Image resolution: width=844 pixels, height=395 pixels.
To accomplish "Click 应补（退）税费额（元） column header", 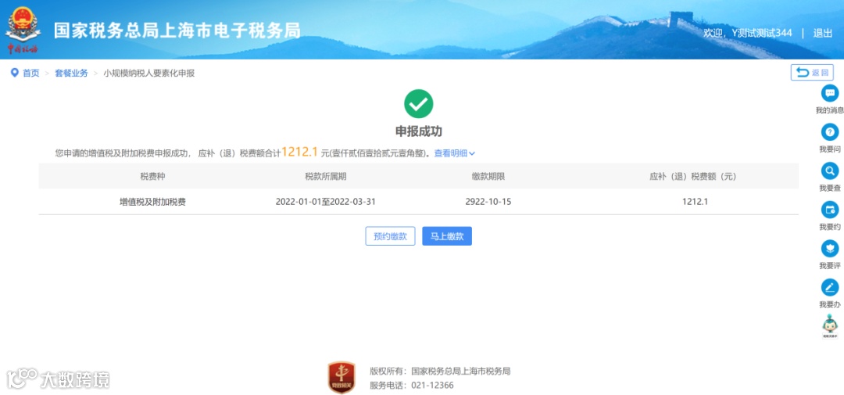I will (x=692, y=176).
